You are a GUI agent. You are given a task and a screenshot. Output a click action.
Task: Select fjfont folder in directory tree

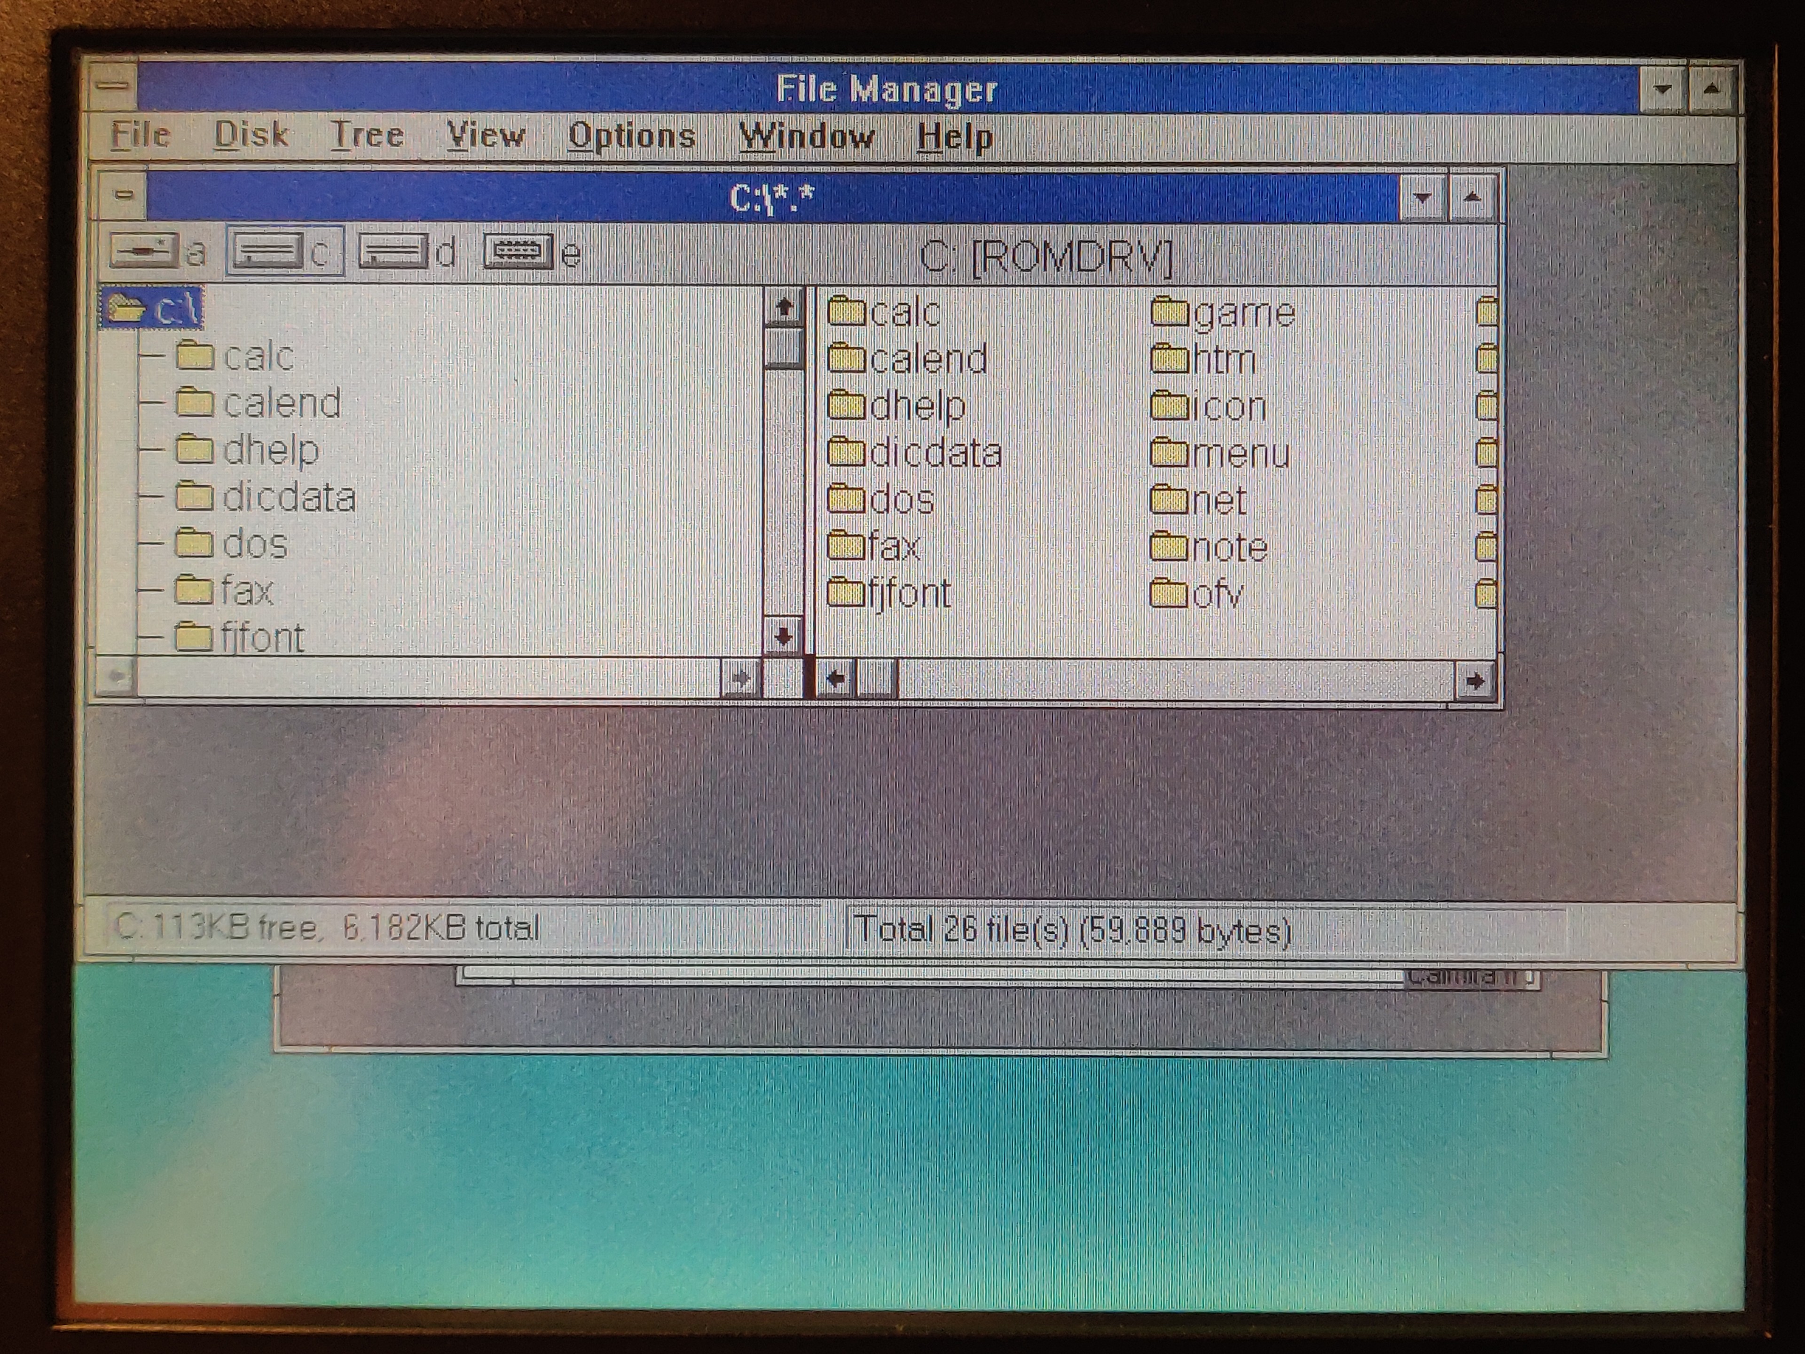[x=239, y=638]
